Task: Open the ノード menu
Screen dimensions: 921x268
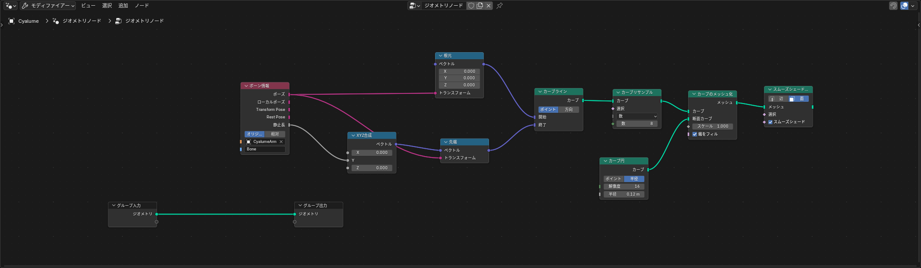Action: pyautogui.click(x=142, y=6)
